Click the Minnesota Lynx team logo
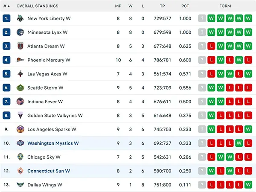This screenshot has height=192, width=256. coord(20,32)
